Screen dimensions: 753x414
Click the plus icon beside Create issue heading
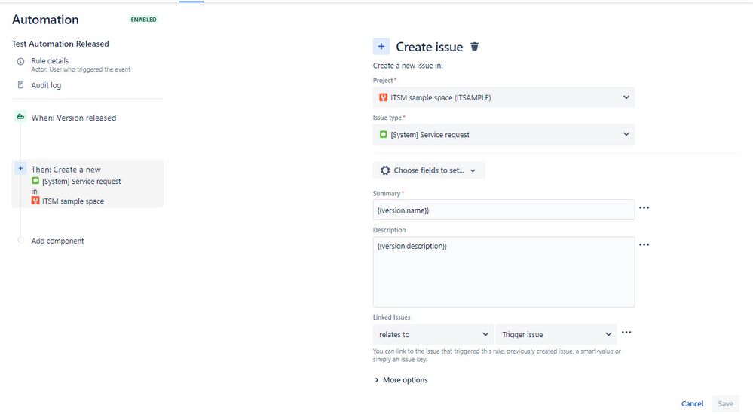click(x=381, y=47)
